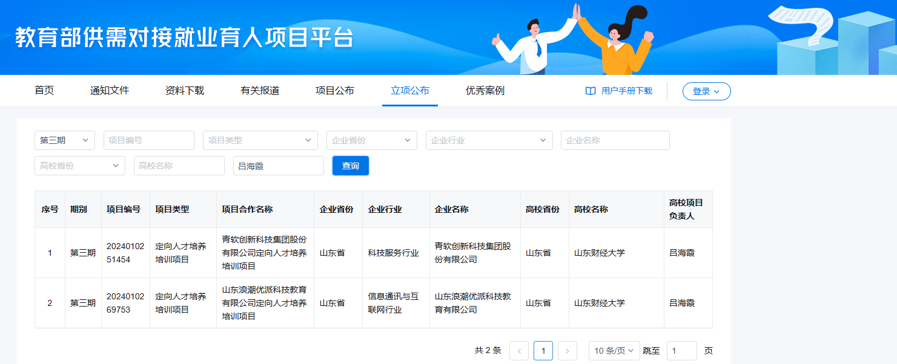Click the user manual book icon
Screen dimensions: 897x364
pos(591,91)
